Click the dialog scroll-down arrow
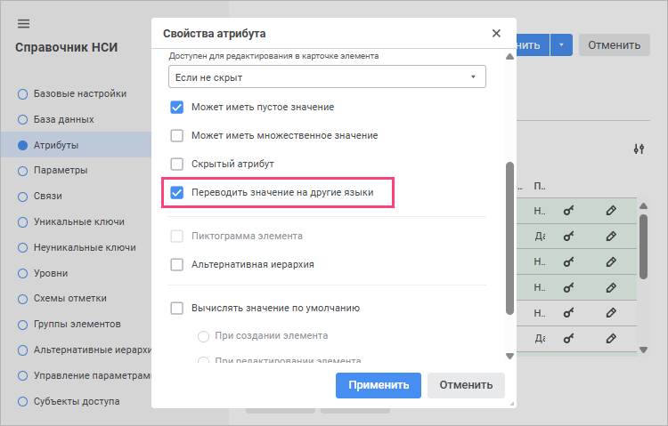Screen dimensions: 668x426 click(x=509, y=356)
